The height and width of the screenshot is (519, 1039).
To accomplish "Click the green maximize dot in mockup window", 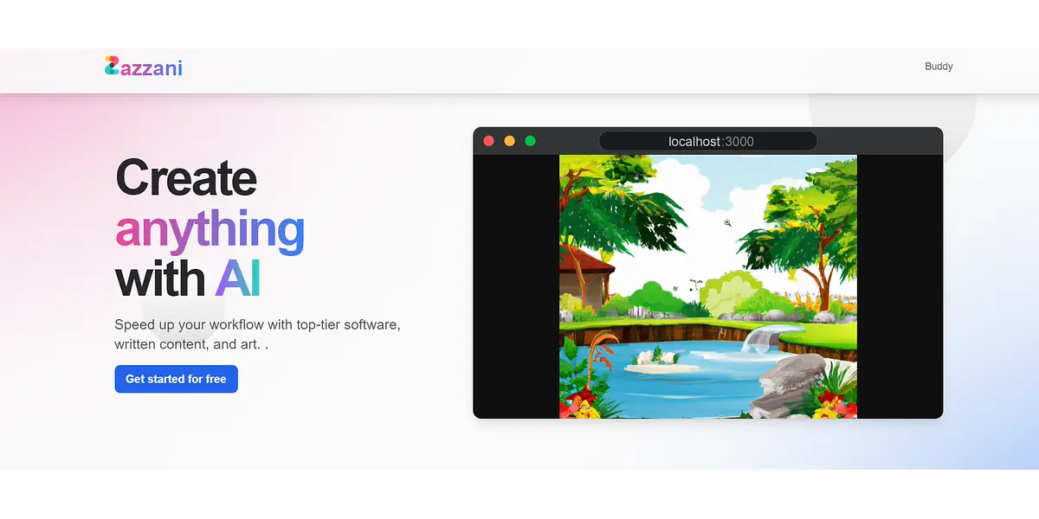I will (x=530, y=141).
